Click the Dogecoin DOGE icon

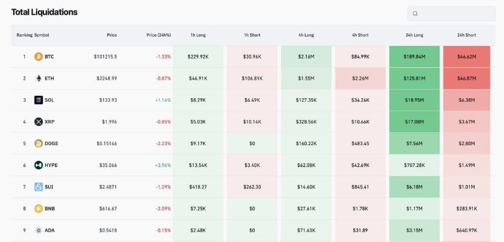(x=38, y=143)
